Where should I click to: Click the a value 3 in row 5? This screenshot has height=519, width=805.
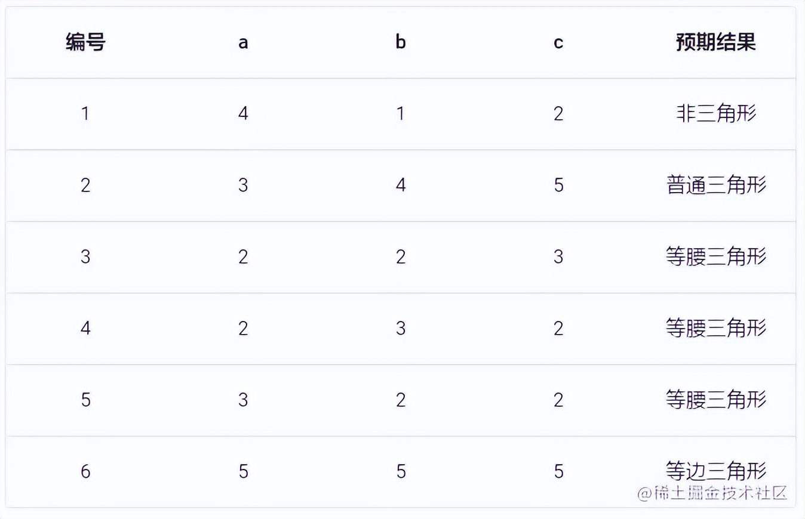[243, 400]
